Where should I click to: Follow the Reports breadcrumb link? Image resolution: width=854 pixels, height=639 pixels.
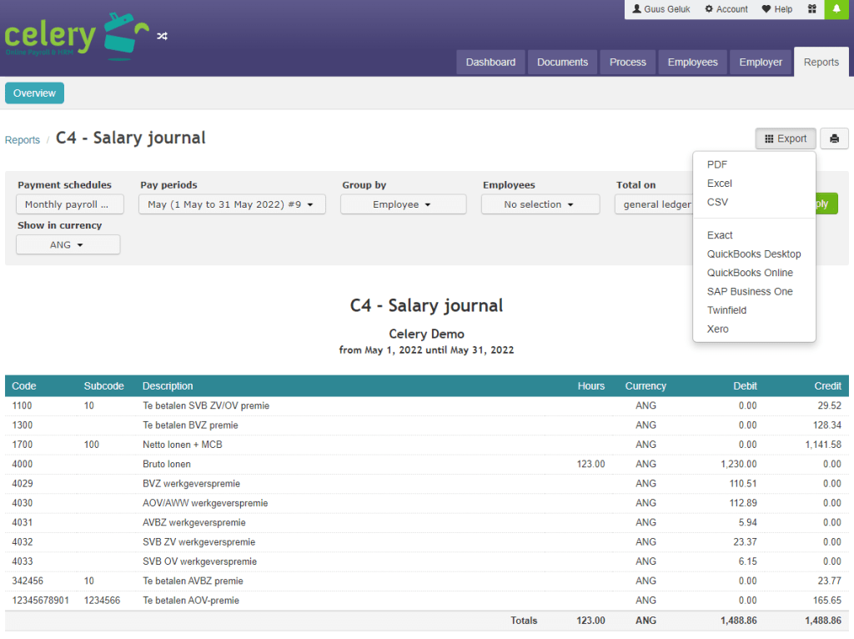[23, 140]
